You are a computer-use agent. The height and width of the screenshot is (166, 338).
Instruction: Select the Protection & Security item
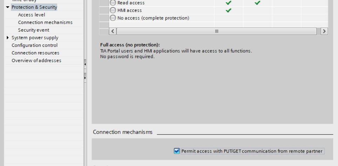34,7
